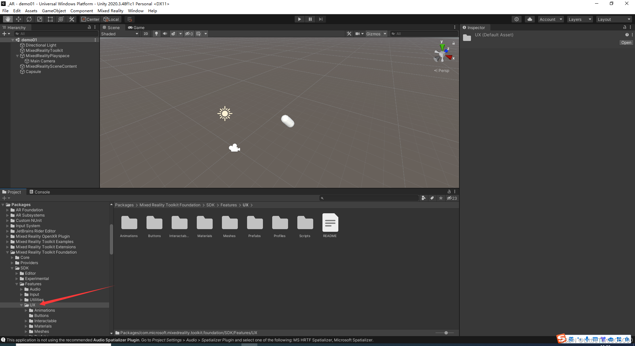Collapse Mixed Reality Toolkit Foundation folder
The image size is (635, 346).
click(x=8, y=252)
